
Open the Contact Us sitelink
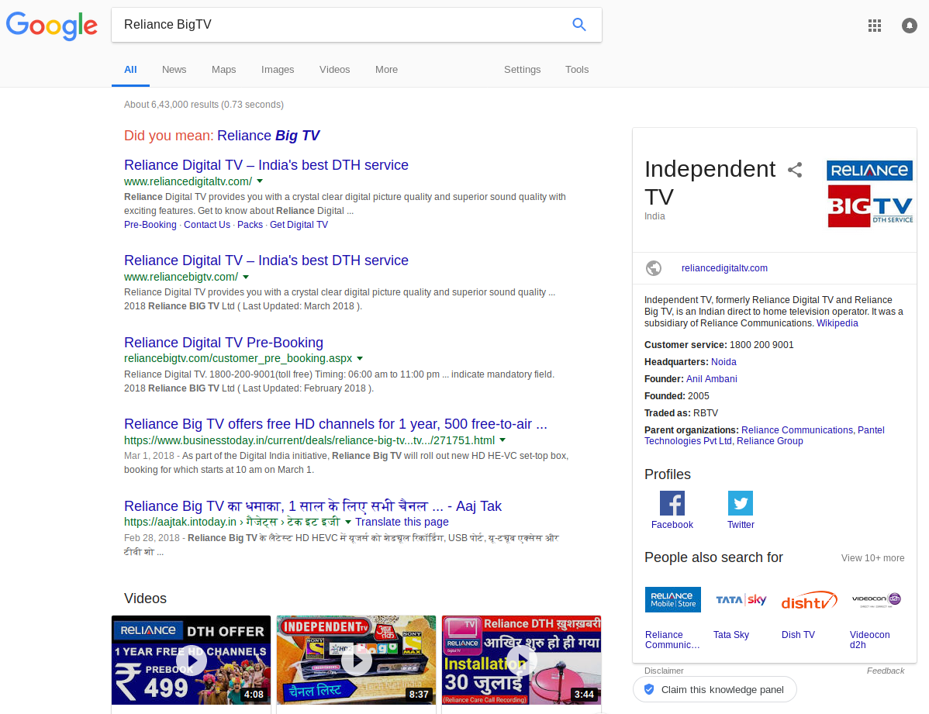click(x=207, y=225)
